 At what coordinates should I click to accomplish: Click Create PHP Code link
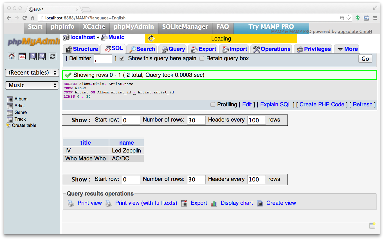322,105
